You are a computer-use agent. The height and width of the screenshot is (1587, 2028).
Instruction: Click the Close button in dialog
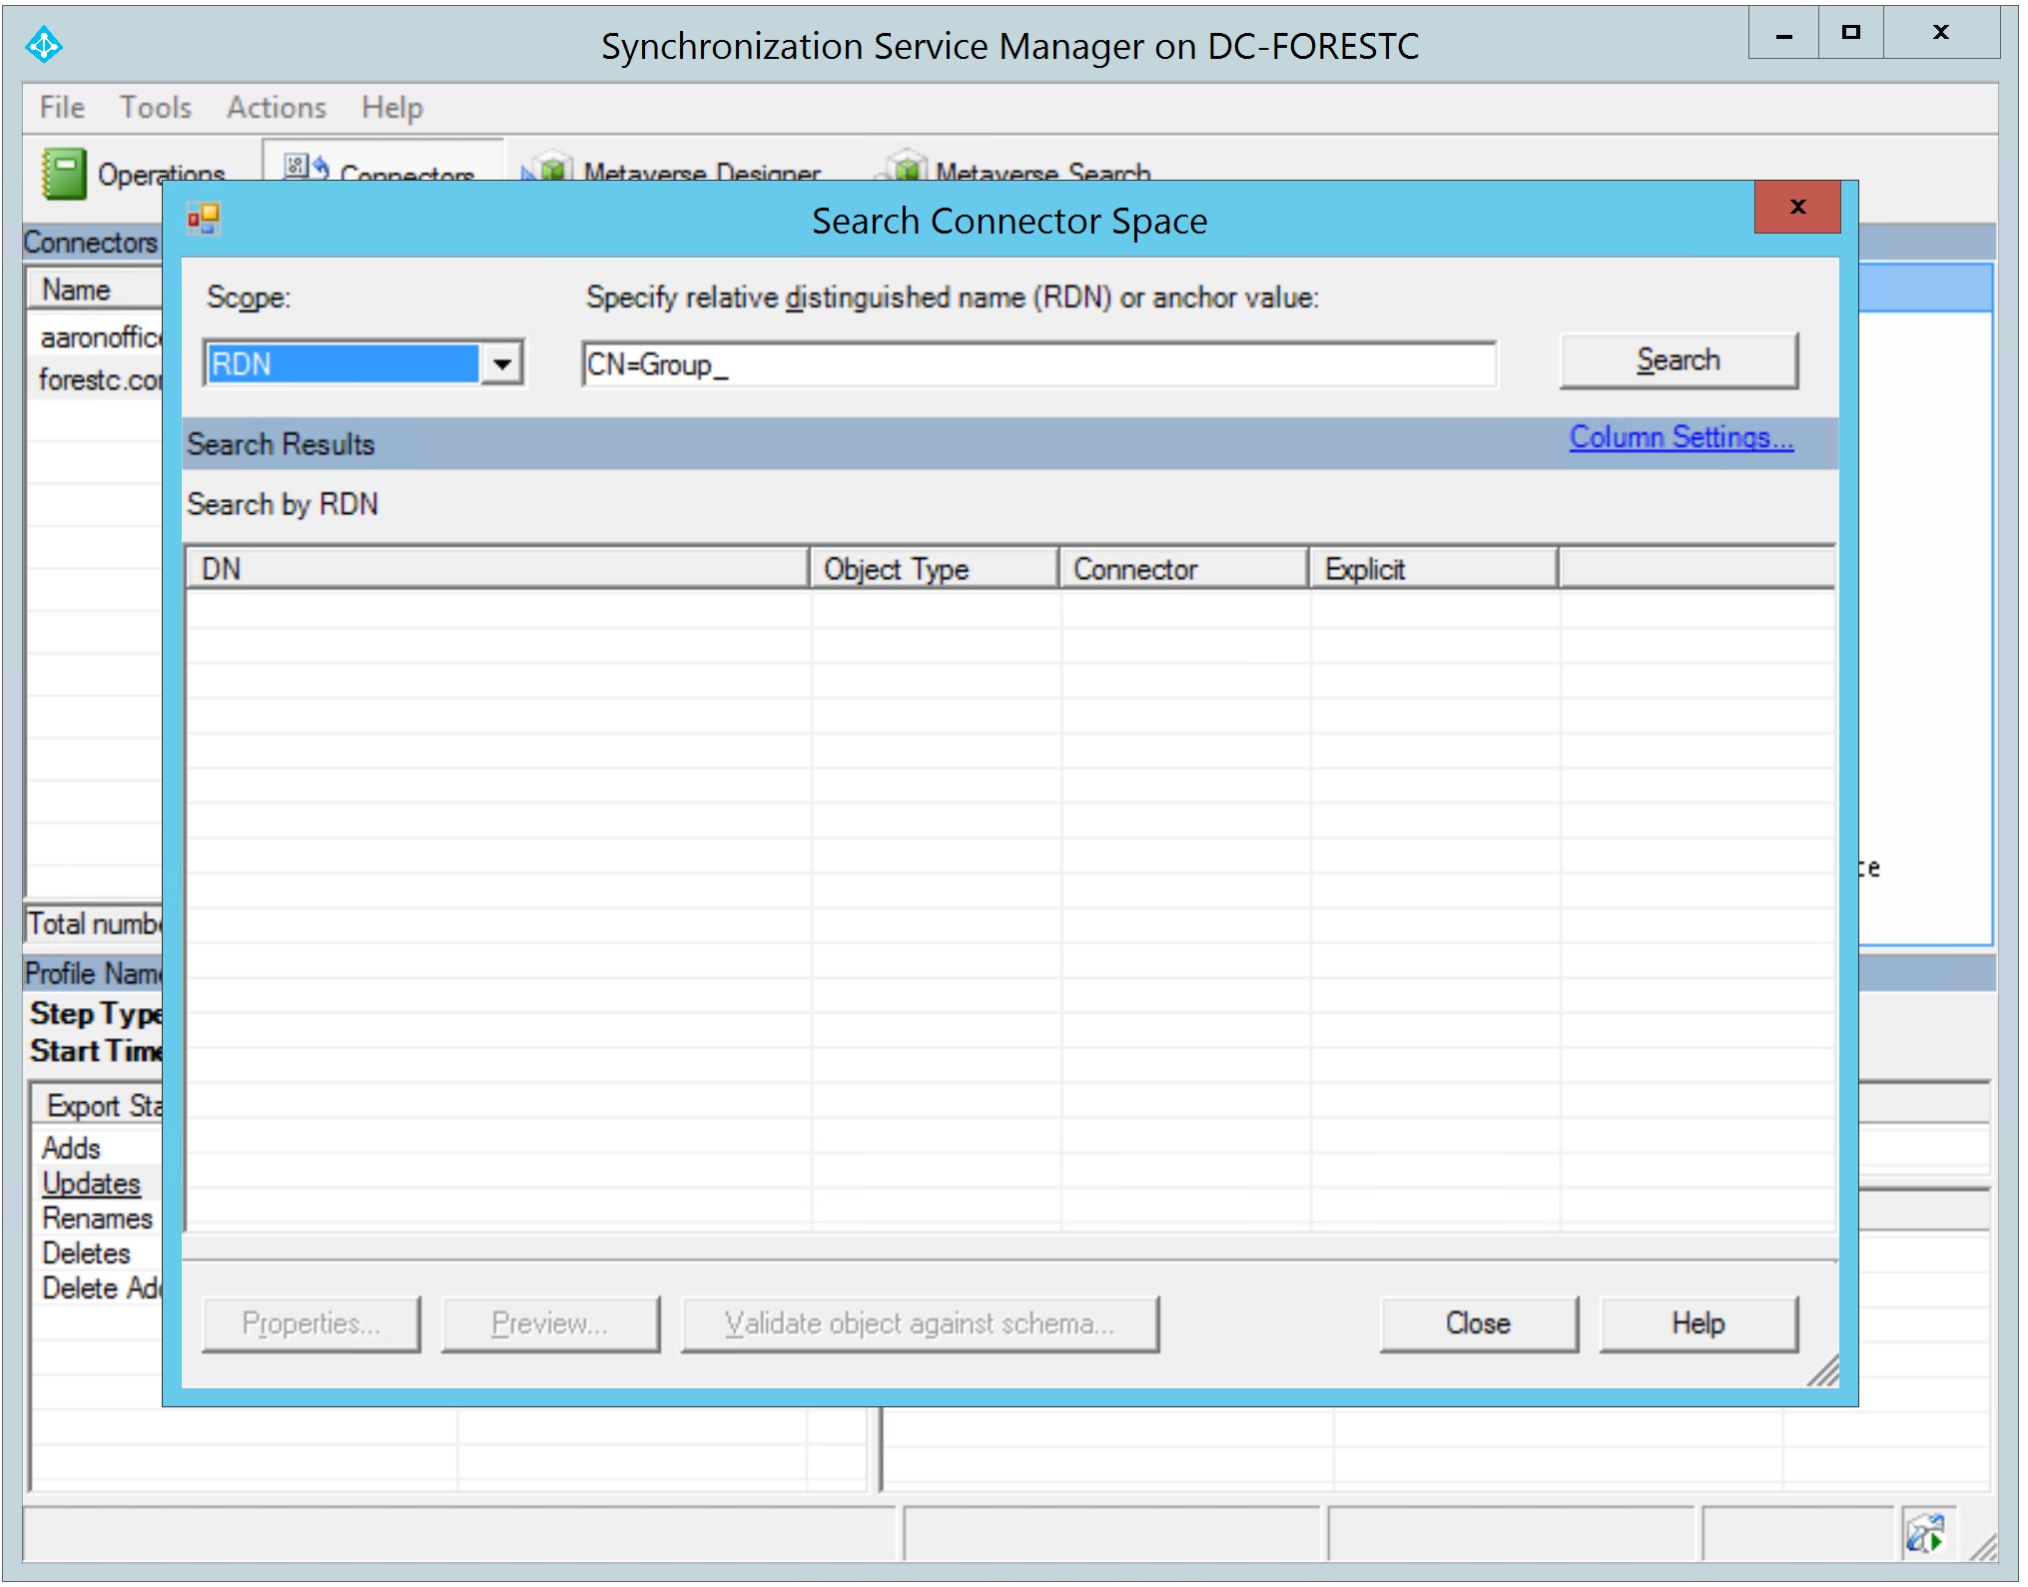(x=1478, y=1323)
